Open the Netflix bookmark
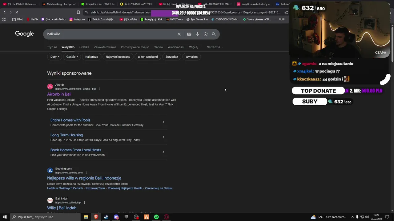 (32, 19)
